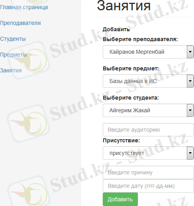Click the arrow icon of the student dropdown
The width and height of the screenshot is (194, 206).
pyautogui.click(x=190, y=110)
